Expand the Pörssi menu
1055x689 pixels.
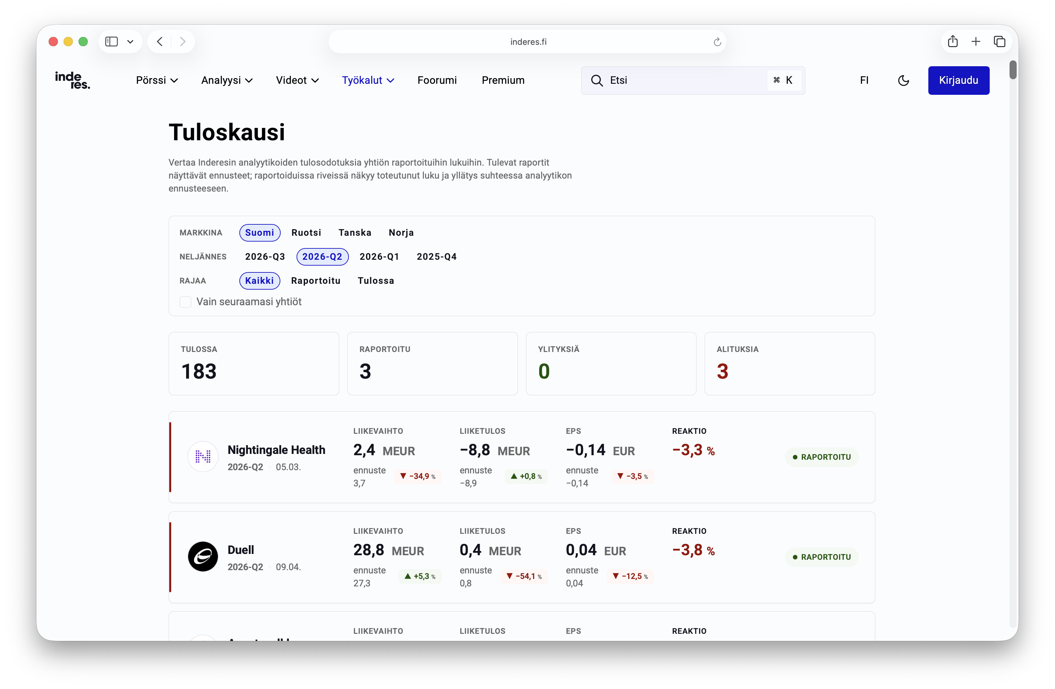point(157,80)
